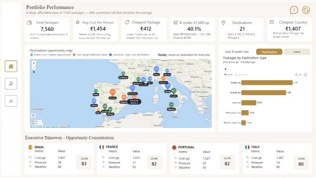Select the Valencia pin on the map
Image resolution: width=316 pixels, height=178 pixels.
(124, 97)
